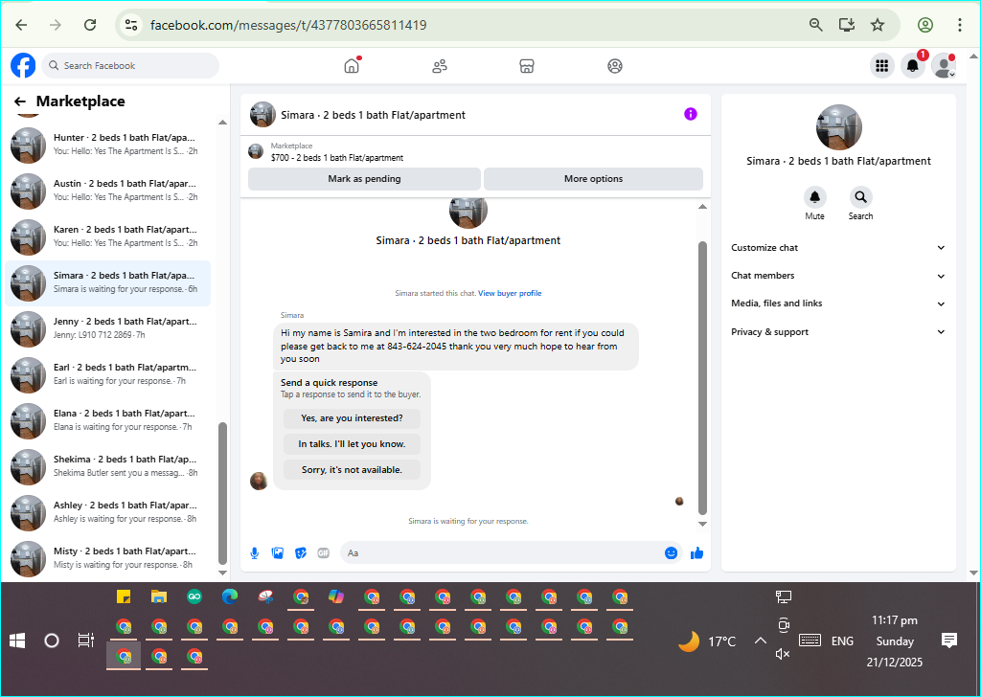Open Chrome three-dot menu
Image resolution: width=981 pixels, height=697 pixels.
click(x=960, y=25)
